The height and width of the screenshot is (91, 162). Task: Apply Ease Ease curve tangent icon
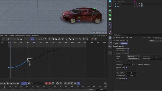pyautogui.click(x=36, y=39)
